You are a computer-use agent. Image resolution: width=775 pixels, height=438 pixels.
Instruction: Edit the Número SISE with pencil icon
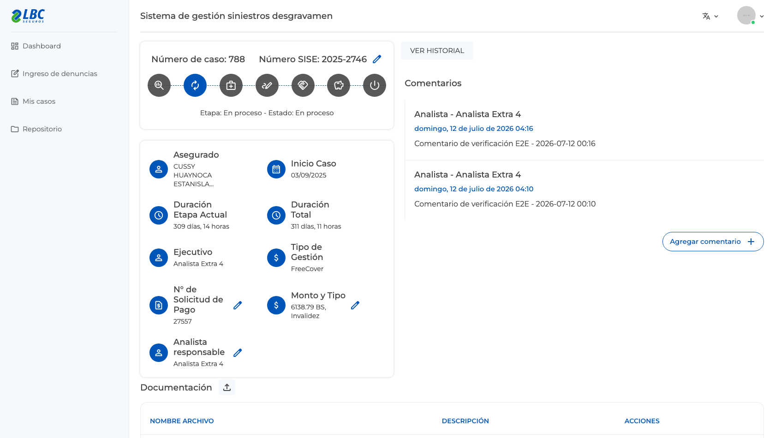377,59
